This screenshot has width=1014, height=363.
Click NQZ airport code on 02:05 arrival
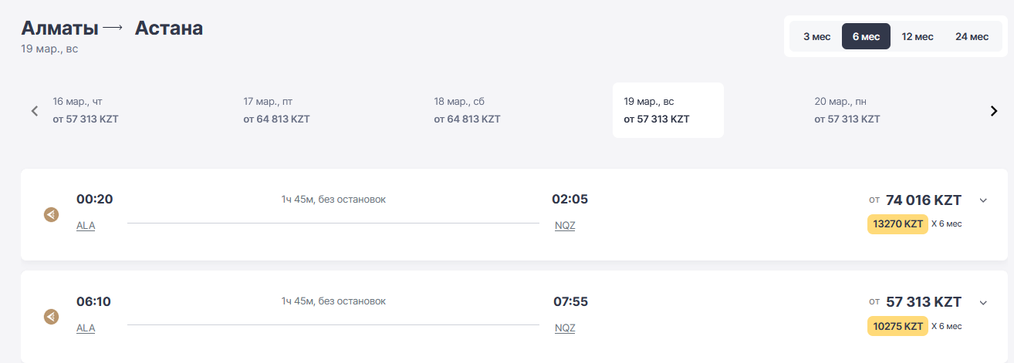pos(565,226)
